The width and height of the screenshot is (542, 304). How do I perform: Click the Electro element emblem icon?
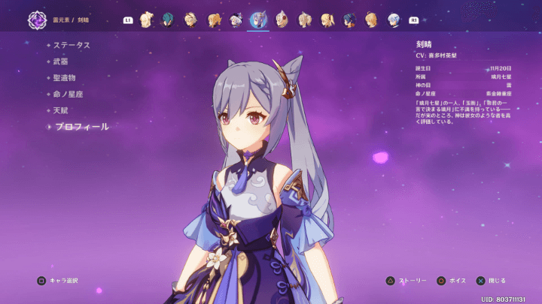[38, 20]
